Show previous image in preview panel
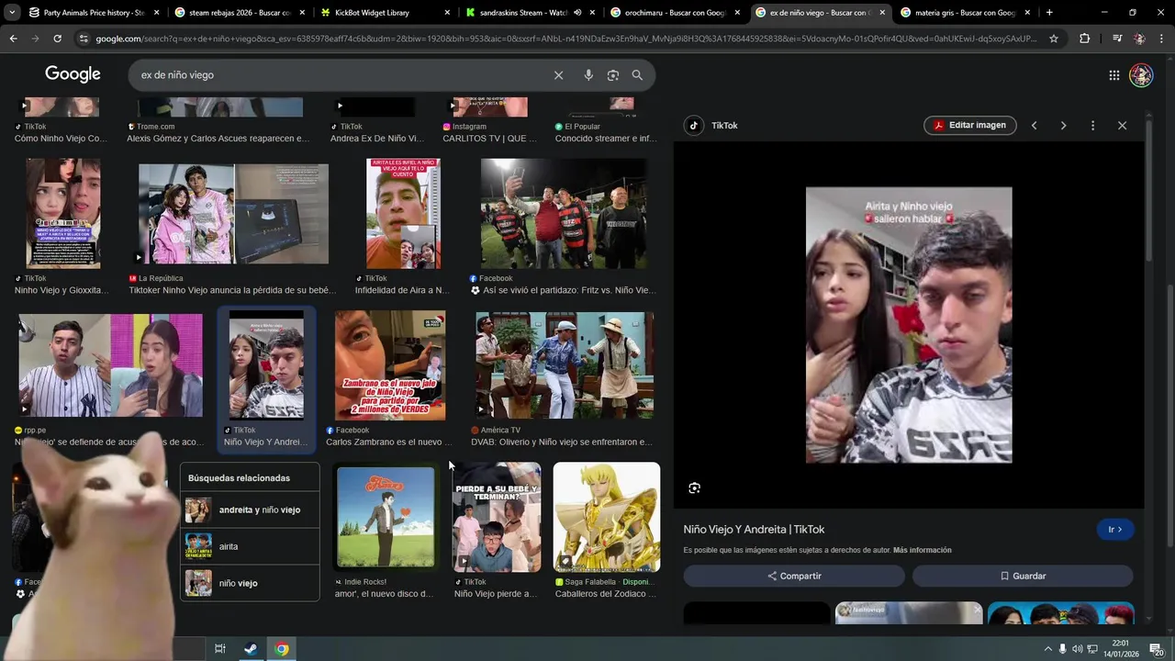1175x661 pixels. 1034,125
